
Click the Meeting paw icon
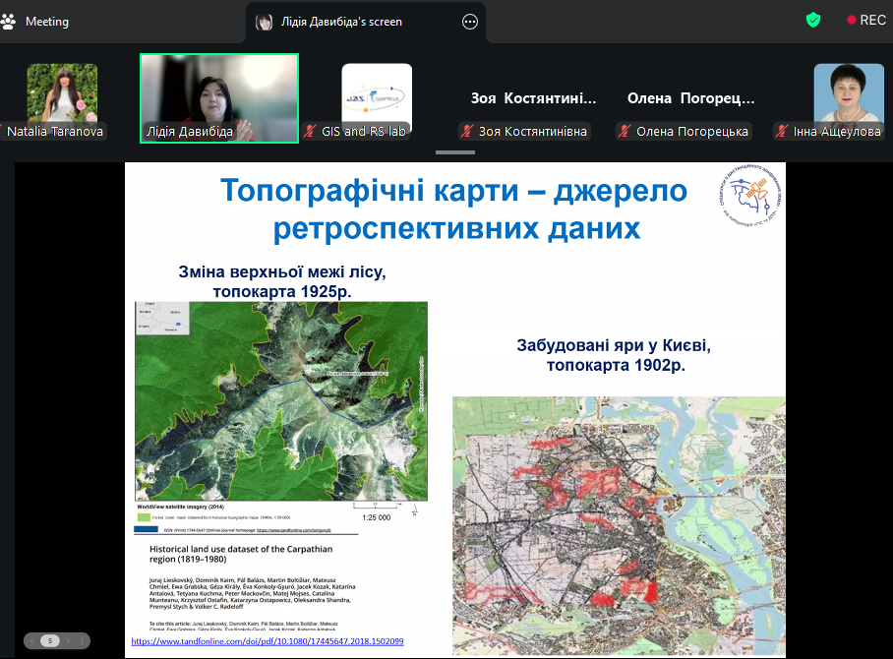pos(11,21)
